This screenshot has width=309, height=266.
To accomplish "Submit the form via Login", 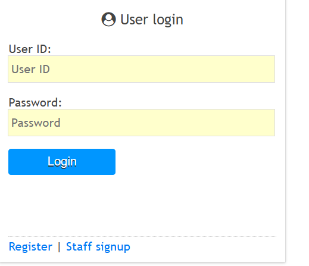I will (x=62, y=162).
